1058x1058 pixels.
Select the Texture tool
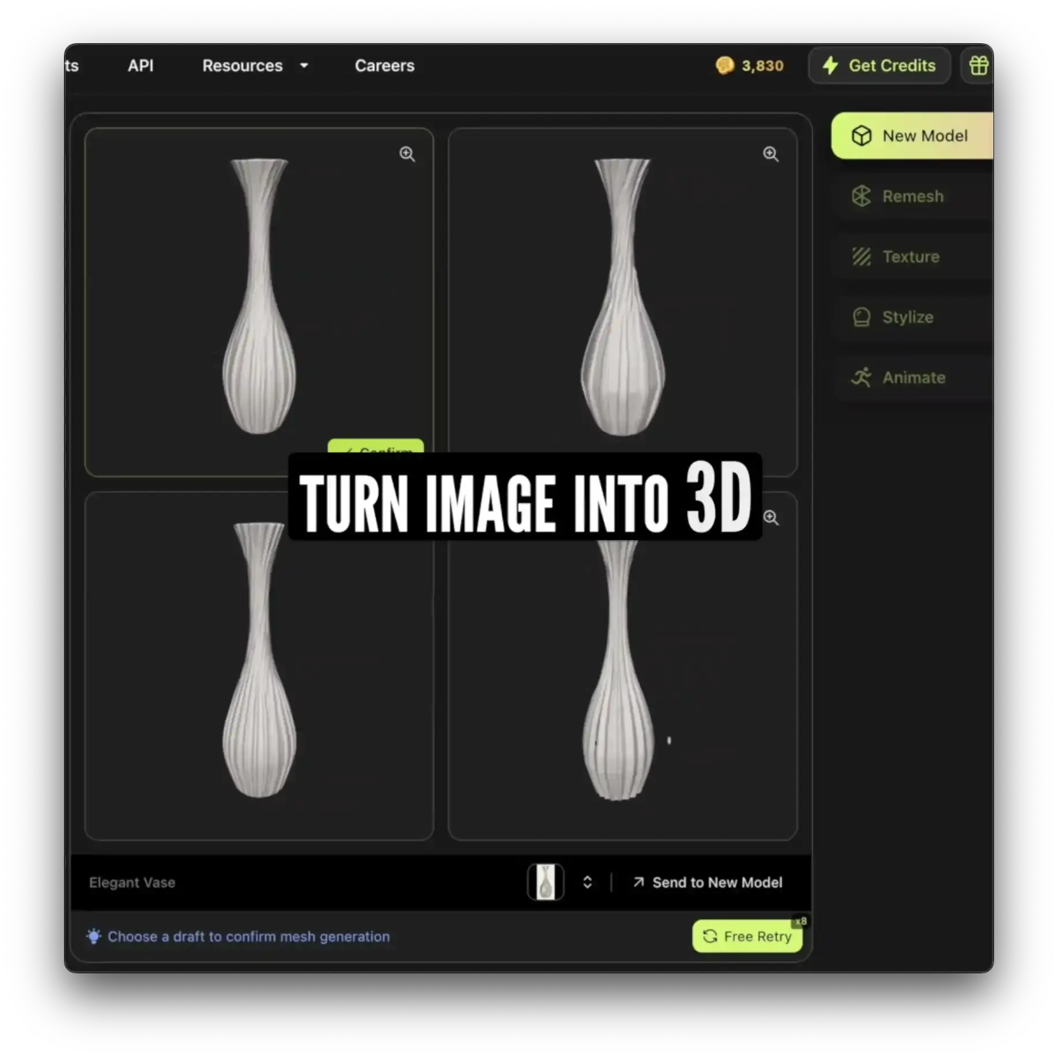pos(909,256)
